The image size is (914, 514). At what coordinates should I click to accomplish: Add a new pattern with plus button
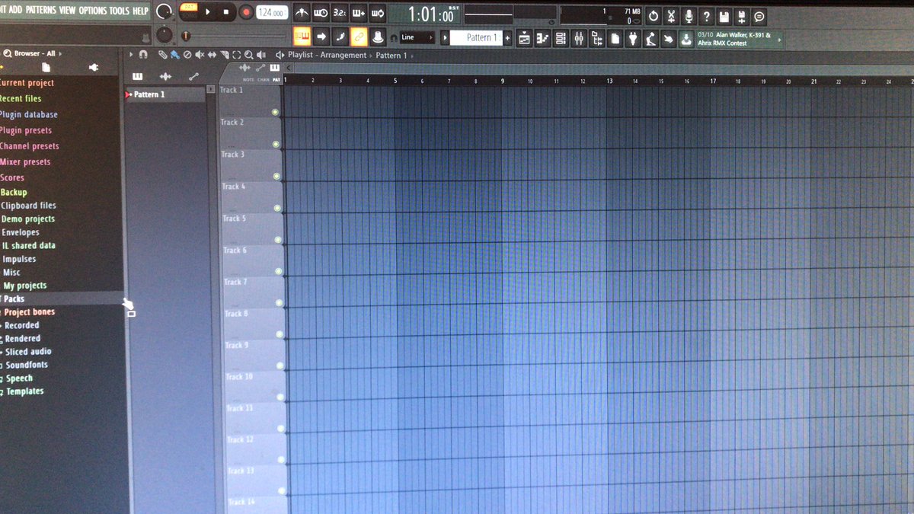coord(507,37)
